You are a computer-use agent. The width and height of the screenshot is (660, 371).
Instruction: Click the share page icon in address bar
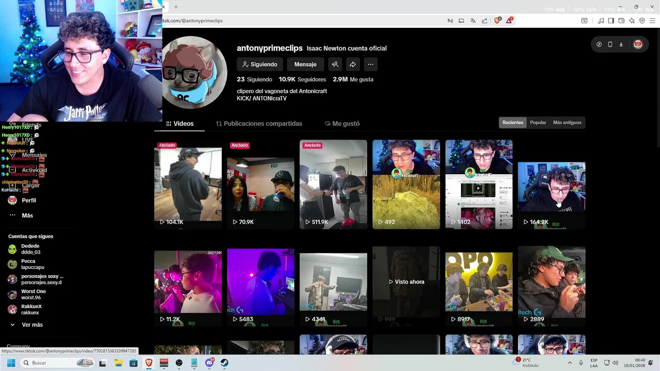pyautogui.click(x=485, y=21)
